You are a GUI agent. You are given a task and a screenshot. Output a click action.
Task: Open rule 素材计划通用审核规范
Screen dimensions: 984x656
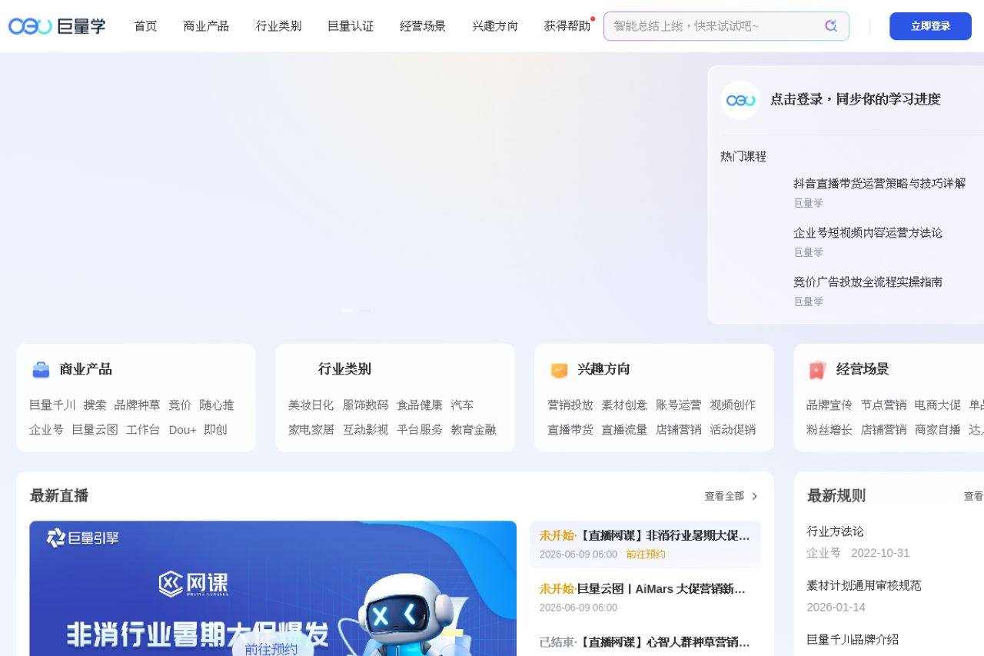coord(864,585)
